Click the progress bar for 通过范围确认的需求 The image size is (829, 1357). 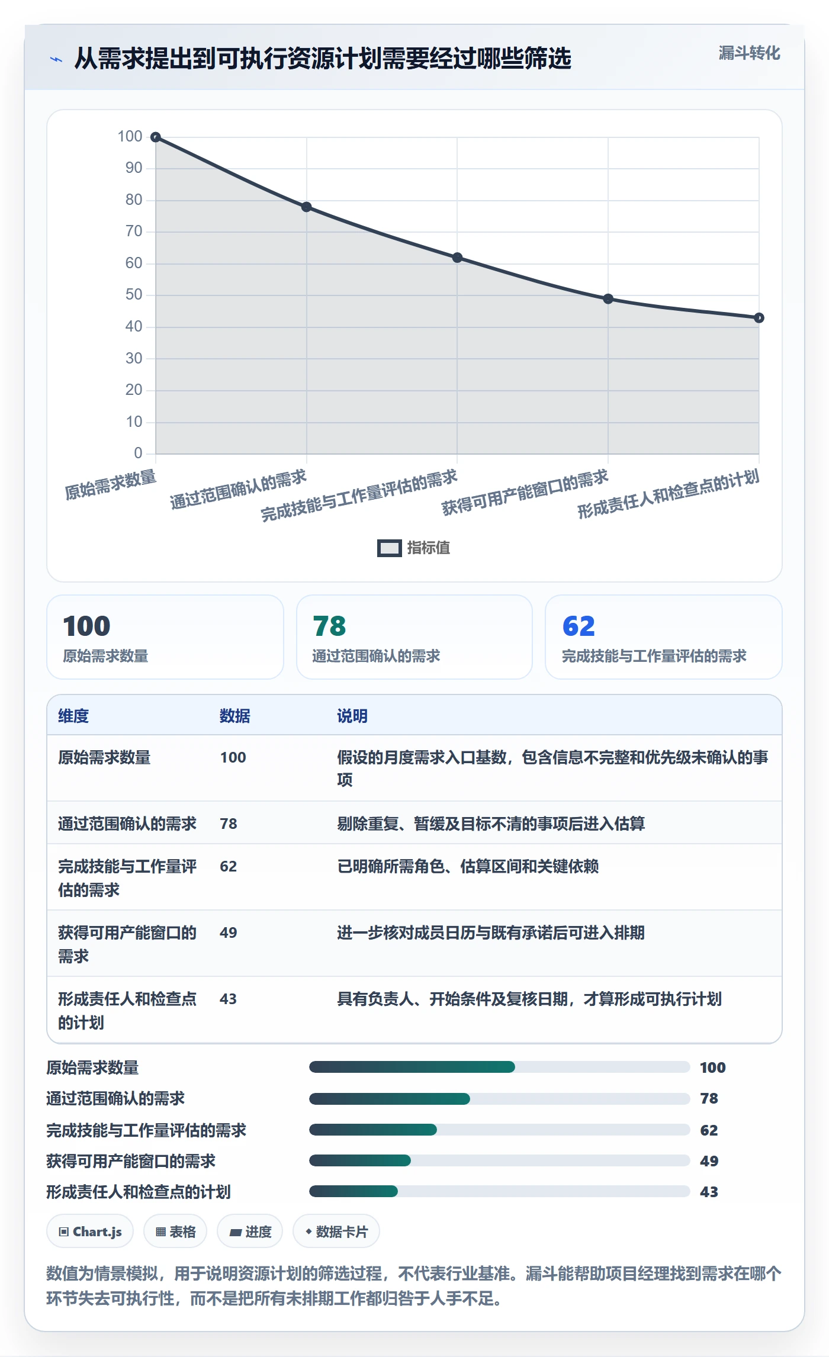[499, 1099]
